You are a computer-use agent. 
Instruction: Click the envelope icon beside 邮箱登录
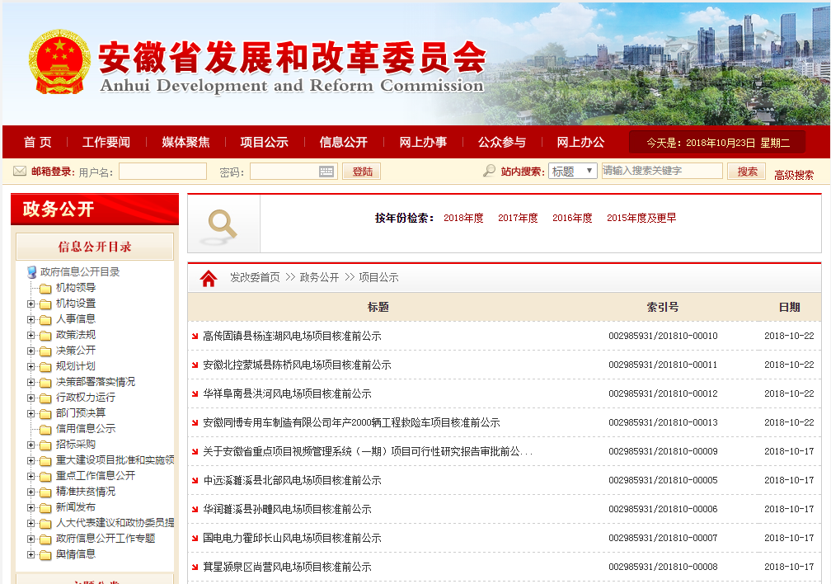19,170
